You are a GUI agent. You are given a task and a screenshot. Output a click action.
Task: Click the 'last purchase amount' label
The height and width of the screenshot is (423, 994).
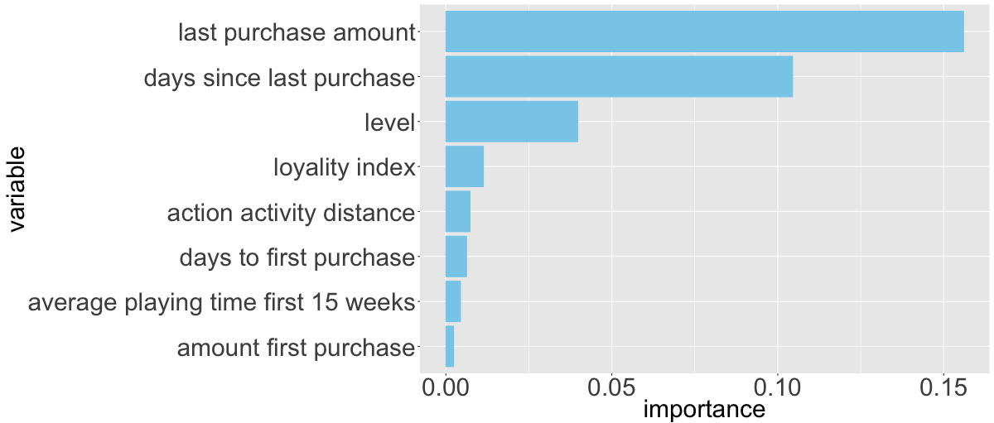point(296,33)
